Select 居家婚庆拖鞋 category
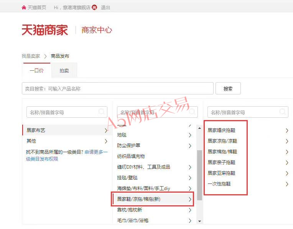Screen dimensions: 293x229 click(x=221, y=130)
